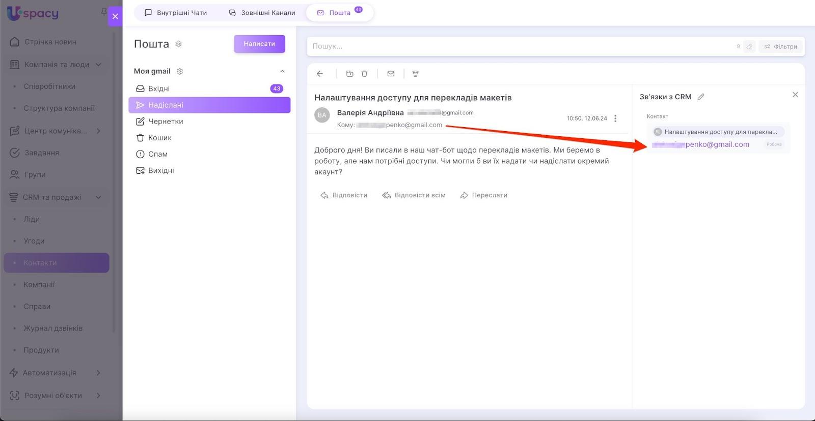Click the back arrow in email toolbar

320,74
